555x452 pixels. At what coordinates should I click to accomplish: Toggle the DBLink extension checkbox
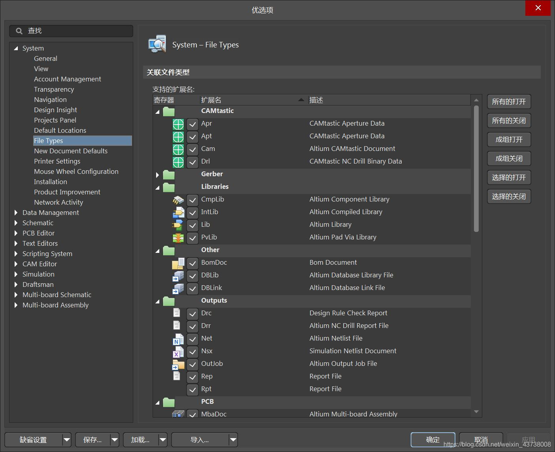(x=193, y=289)
